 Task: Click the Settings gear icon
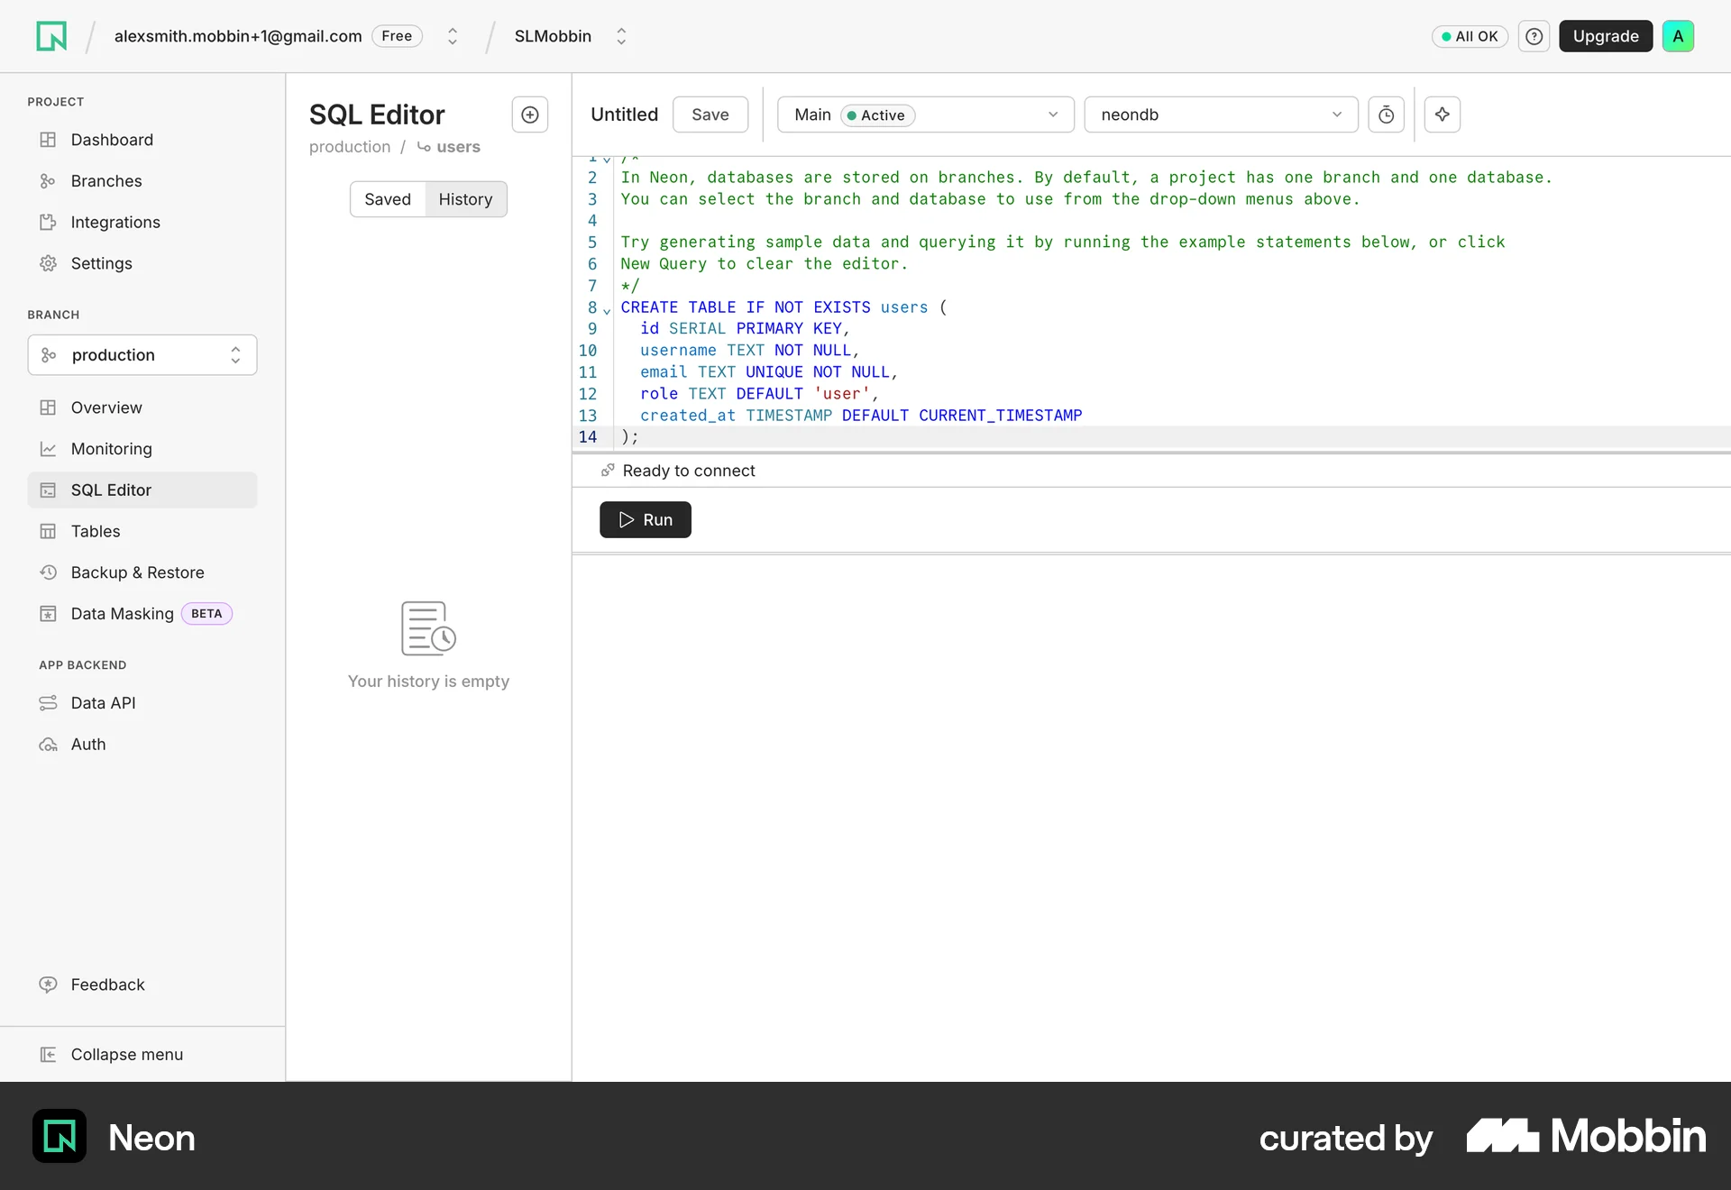click(48, 263)
